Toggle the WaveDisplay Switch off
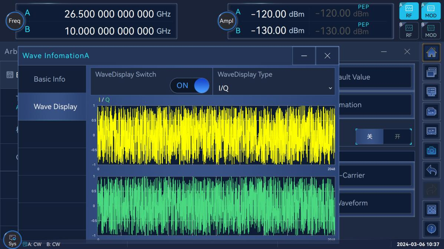Screen dimensions: 444x249 click(x=190, y=85)
